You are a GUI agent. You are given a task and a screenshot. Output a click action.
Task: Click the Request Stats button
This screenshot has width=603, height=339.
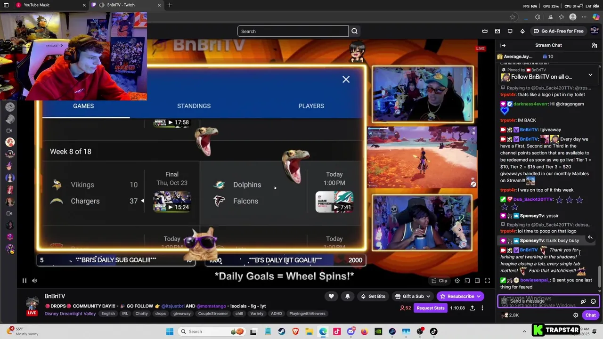pyautogui.click(x=430, y=308)
